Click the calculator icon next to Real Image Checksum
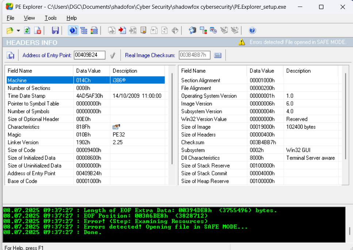The image size is (353, 250). click(218, 55)
